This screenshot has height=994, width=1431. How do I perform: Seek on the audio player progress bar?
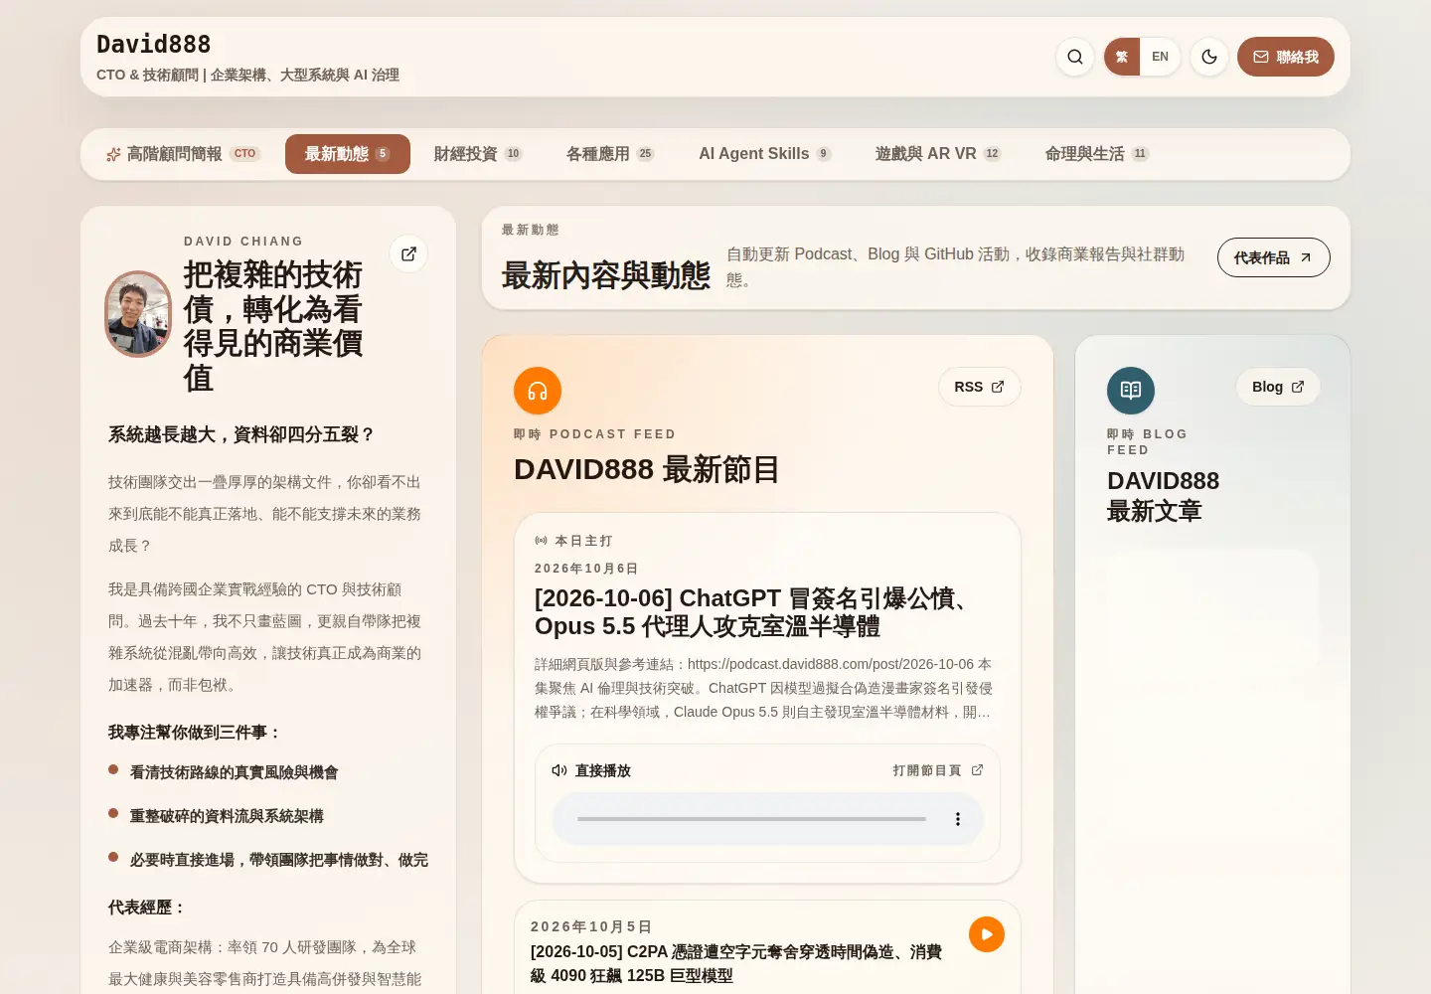(x=751, y=819)
